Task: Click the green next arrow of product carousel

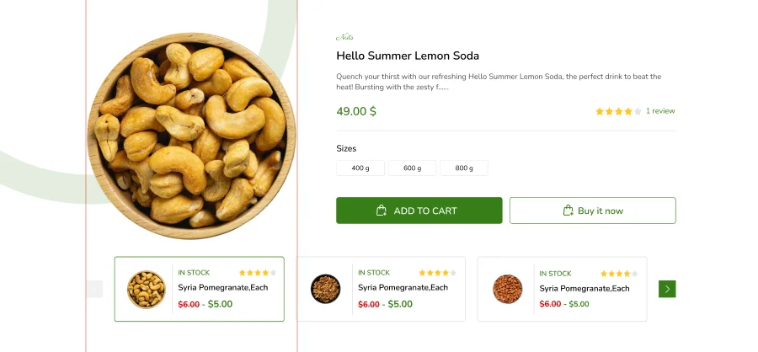Action: [667, 289]
